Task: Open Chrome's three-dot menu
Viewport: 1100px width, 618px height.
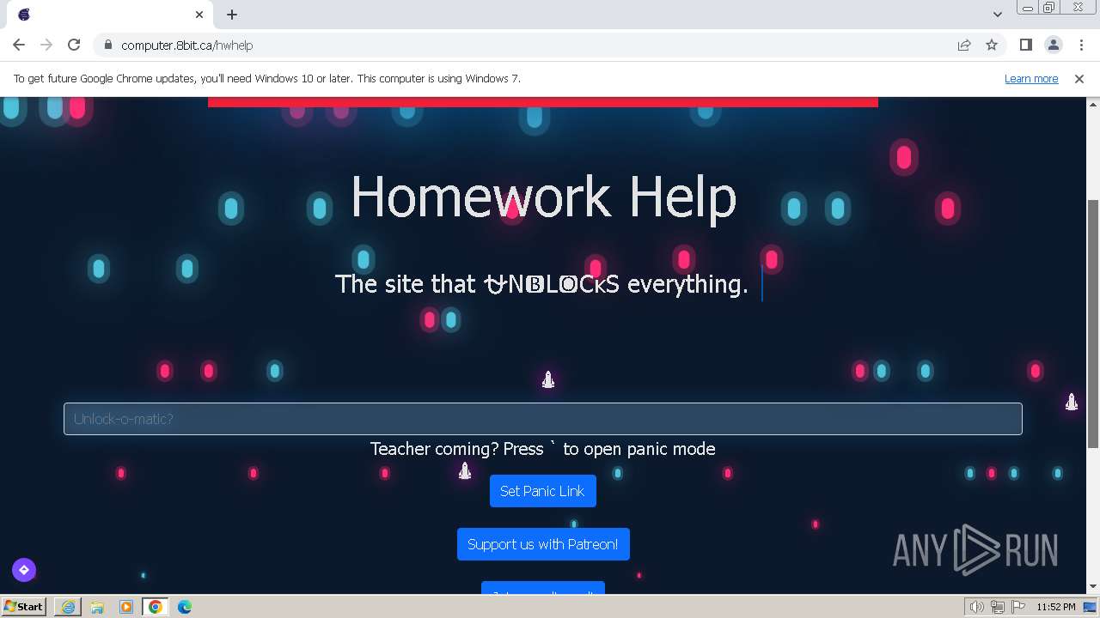Action: click(x=1080, y=45)
